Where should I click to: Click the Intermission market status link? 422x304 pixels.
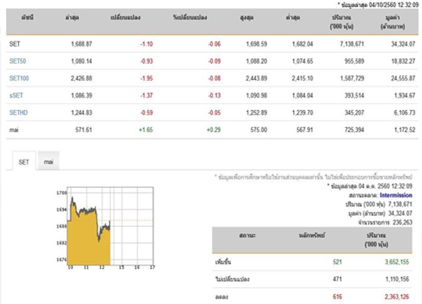coord(396,195)
